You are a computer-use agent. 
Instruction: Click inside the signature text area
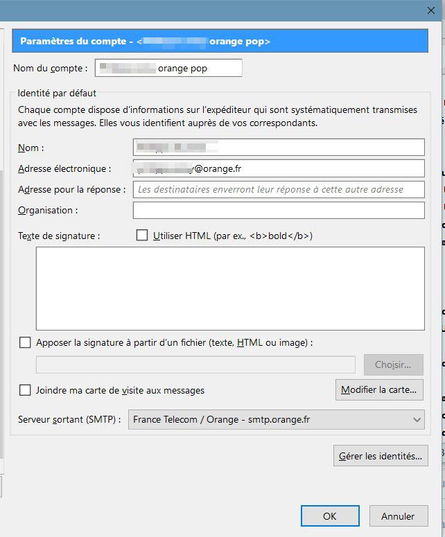point(230,288)
